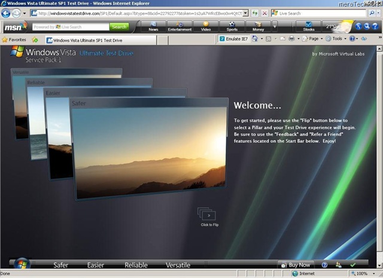The image size is (383, 278).
Task: Click the Home icon in command bar
Action: (x=255, y=39)
